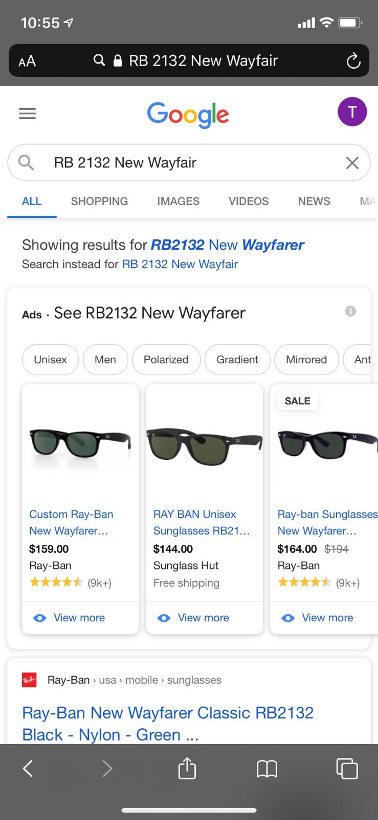The image size is (378, 820).
Task: Reload the page from the address bar
Action: 353,61
